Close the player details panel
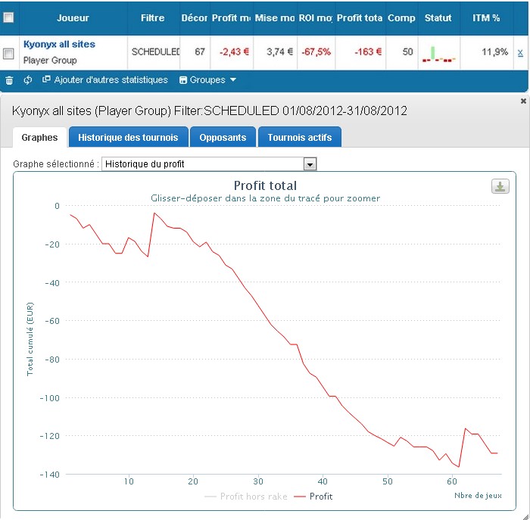 (523, 101)
